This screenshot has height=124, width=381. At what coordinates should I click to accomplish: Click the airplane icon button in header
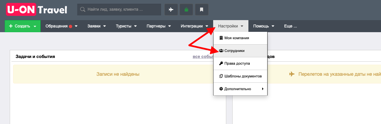(171, 9)
